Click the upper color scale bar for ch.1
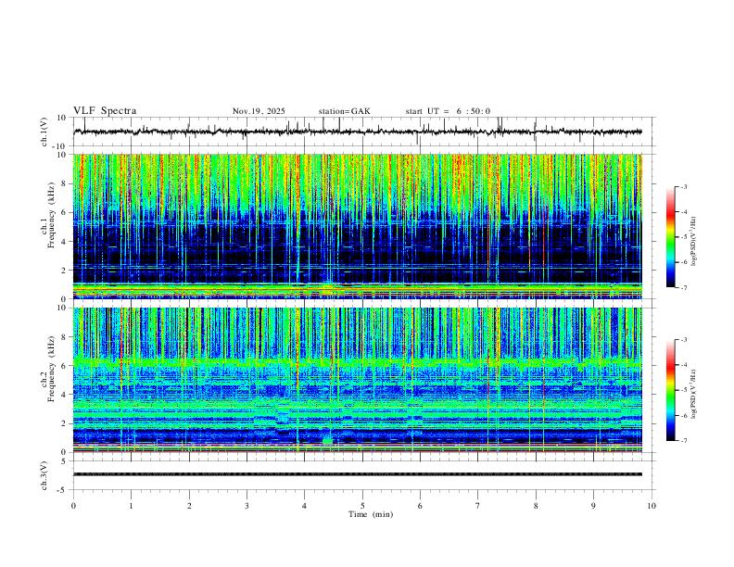Viewport: 734px width, 567px height. (671, 237)
